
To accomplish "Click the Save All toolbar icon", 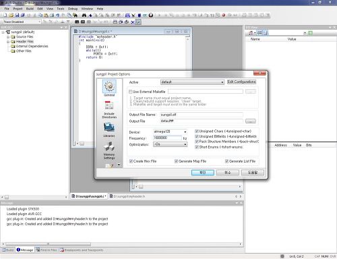I will coord(23,15).
